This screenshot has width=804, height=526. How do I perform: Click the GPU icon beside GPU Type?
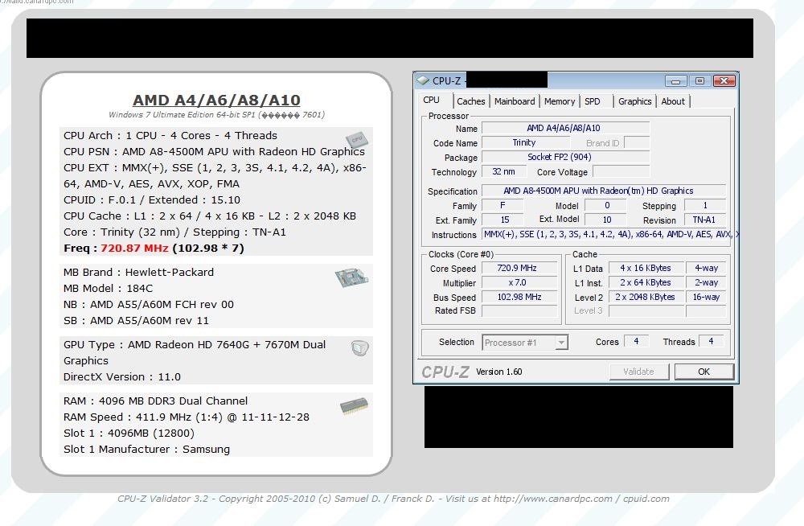click(x=360, y=348)
